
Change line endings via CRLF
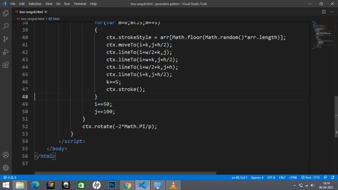282,177
